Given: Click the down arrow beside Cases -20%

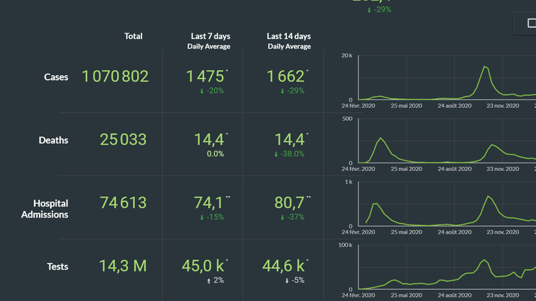Looking at the screenshot, I should pos(202,91).
